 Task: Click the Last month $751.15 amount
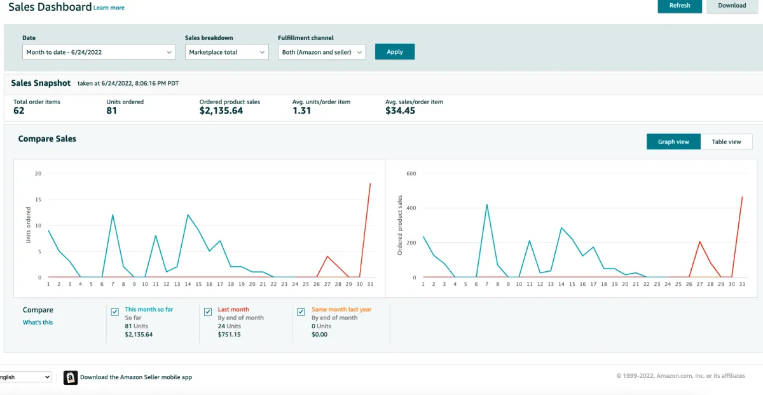coord(230,334)
